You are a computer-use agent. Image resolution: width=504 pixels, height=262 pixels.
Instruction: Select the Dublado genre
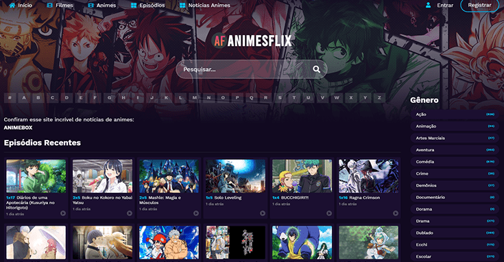(455, 233)
